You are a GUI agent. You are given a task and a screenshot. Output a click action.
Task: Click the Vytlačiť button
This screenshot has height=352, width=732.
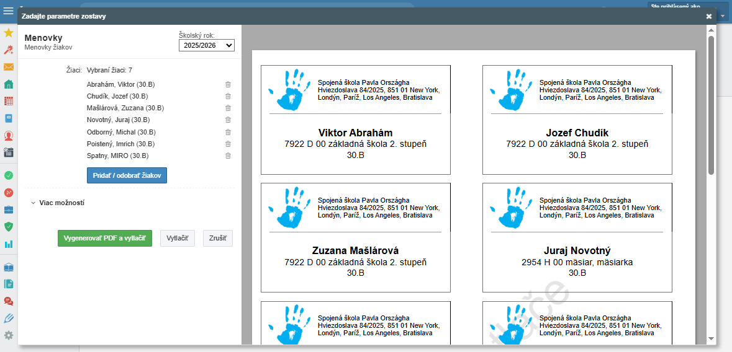pyautogui.click(x=178, y=239)
